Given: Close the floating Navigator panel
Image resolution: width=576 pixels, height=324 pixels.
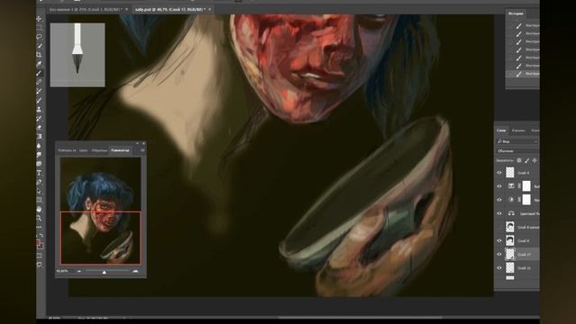Looking at the screenshot, I should point(143,143).
